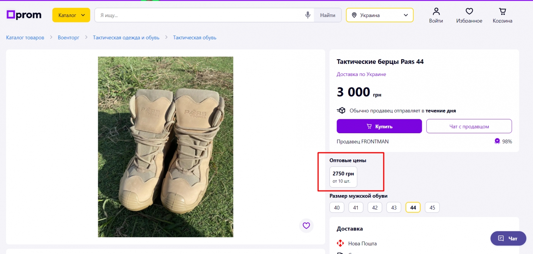This screenshot has width=533, height=254.
Task: Add product to favorites via heart on image
Action: click(306, 225)
